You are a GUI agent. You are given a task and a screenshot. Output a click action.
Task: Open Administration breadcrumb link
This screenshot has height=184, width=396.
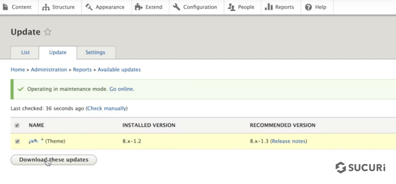click(49, 70)
